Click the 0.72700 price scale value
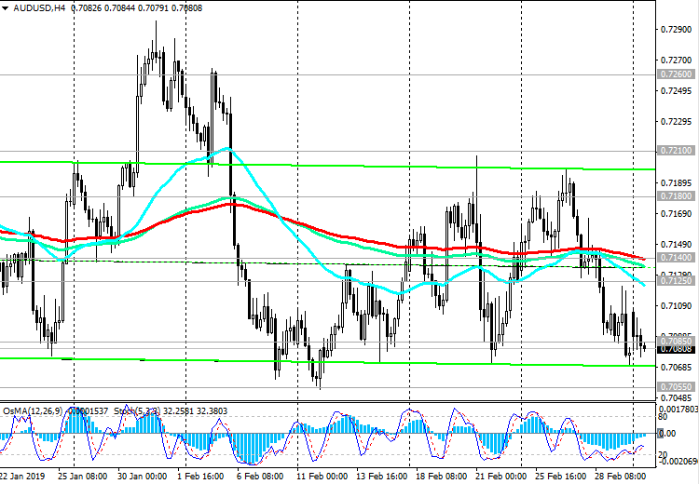 click(676, 60)
